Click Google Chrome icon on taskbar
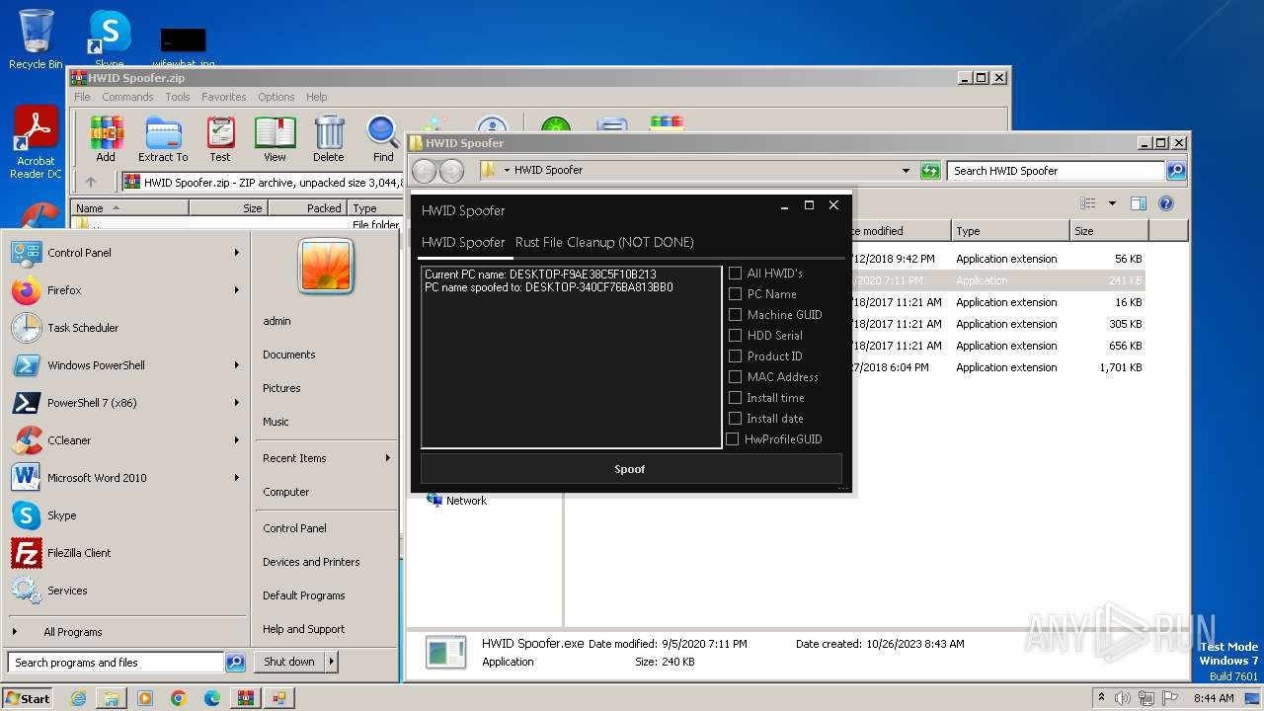The height and width of the screenshot is (711, 1264). click(179, 698)
